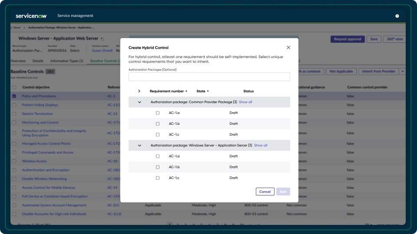Image resolution: width=417 pixels, height=234 pixels.
Task: Close the Create Hybrid Control dialog
Action: (x=288, y=48)
